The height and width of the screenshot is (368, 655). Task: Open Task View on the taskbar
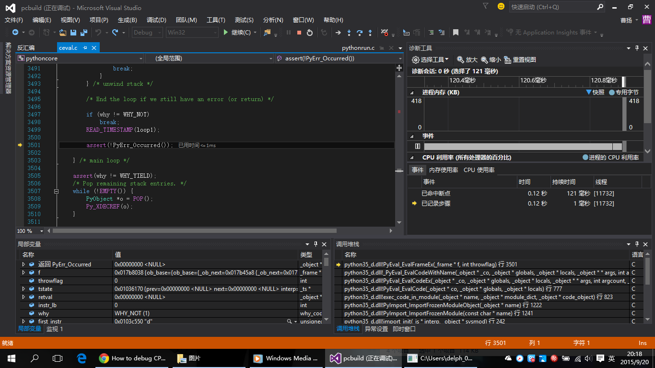pyautogui.click(x=58, y=358)
